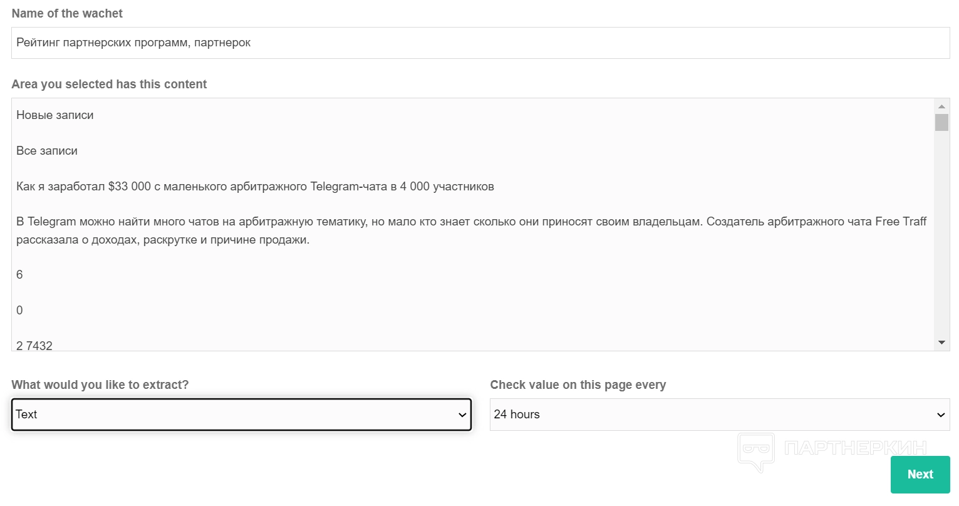Click the chevron on the 24 hours dropdown
The image size is (959, 506).
click(940, 415)
